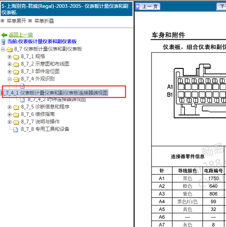Click circuit number 806 cell
Viewport: 226px width, 227px height.
pos(213,194)
